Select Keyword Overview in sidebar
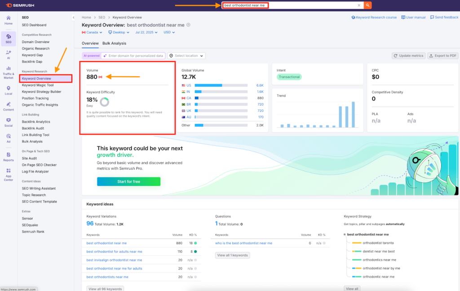 pyautogui.click(x=45, y=79)
